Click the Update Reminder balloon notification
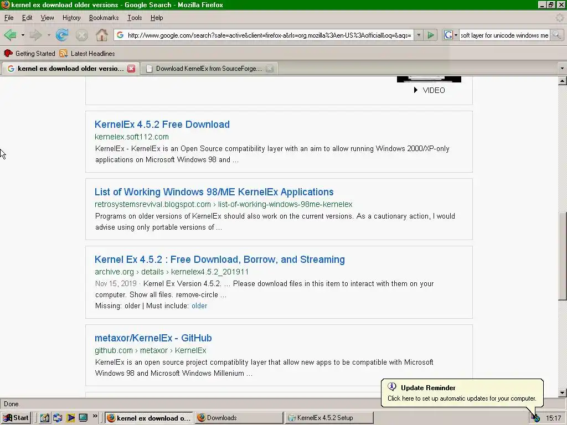 [462, 393]
